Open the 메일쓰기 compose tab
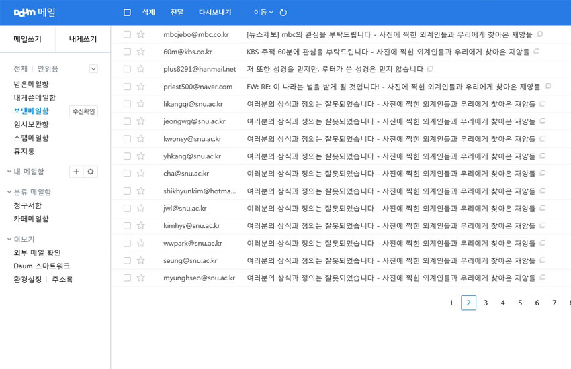 [28, 39]
